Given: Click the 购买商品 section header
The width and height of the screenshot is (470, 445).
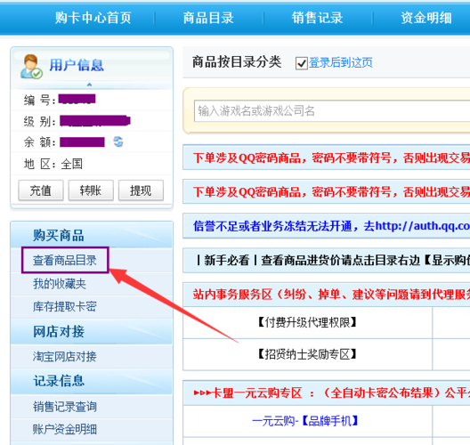Looking at the screenshot, I should 92,235.
